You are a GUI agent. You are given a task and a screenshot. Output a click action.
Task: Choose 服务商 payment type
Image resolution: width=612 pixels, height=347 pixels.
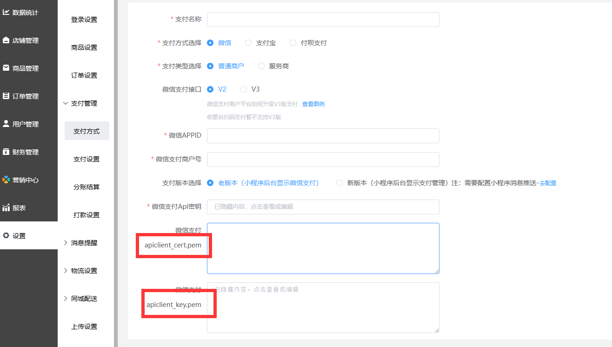pos(261,66)
